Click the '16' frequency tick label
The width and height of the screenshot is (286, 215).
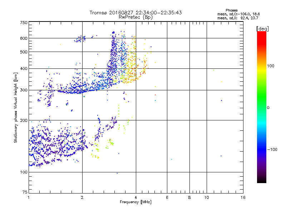coord(243,197)
